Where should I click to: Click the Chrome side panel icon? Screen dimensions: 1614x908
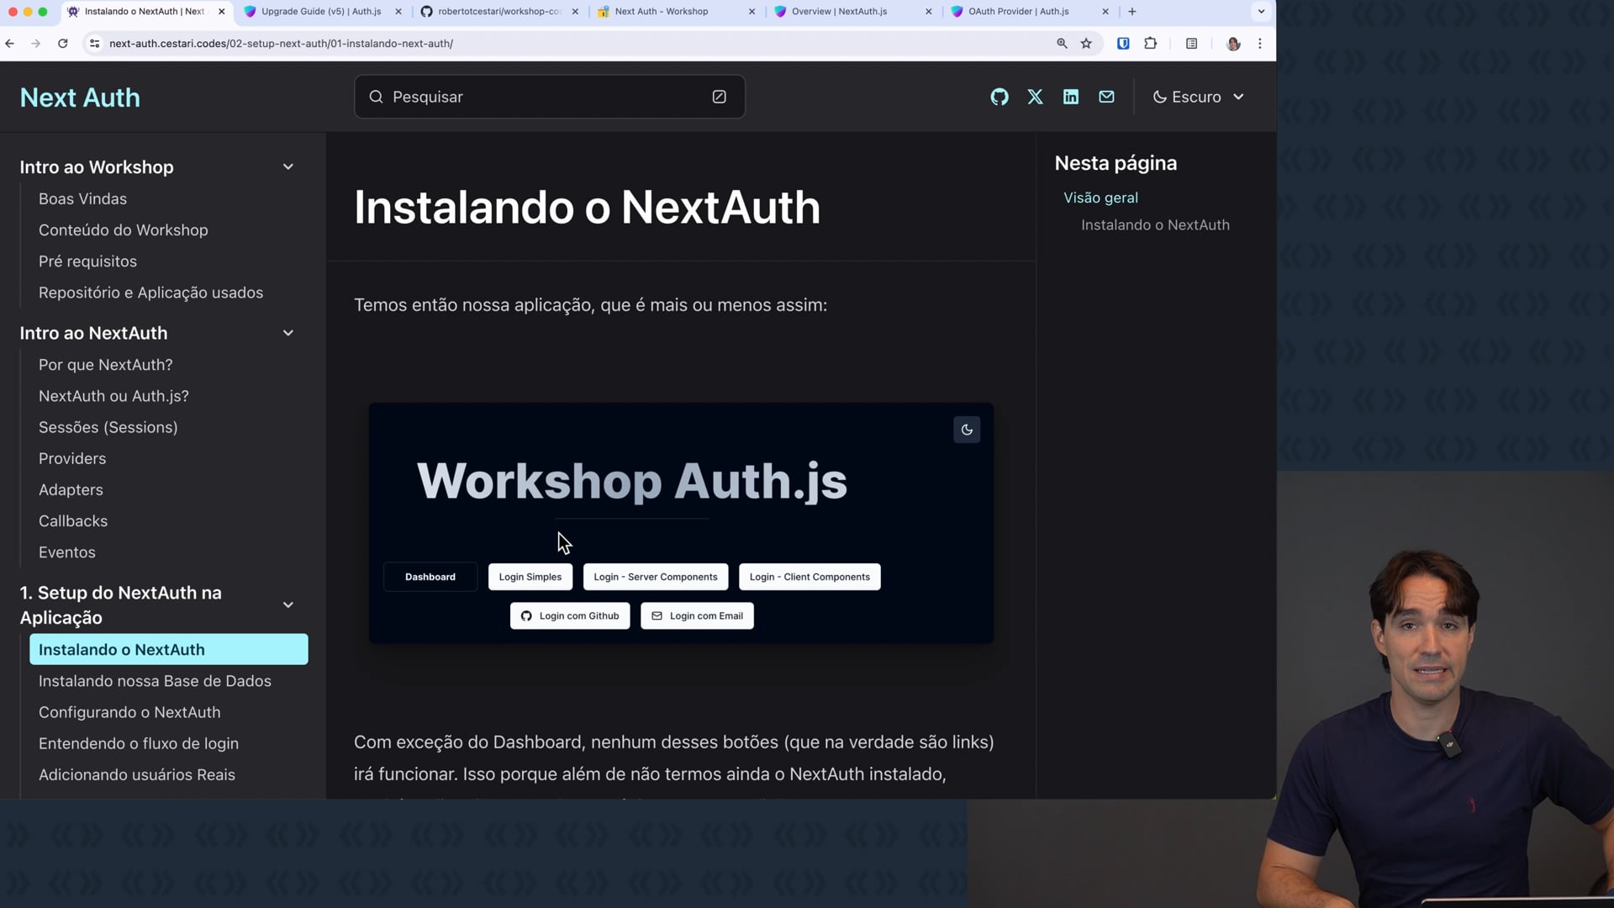[x=1191, y=44]
